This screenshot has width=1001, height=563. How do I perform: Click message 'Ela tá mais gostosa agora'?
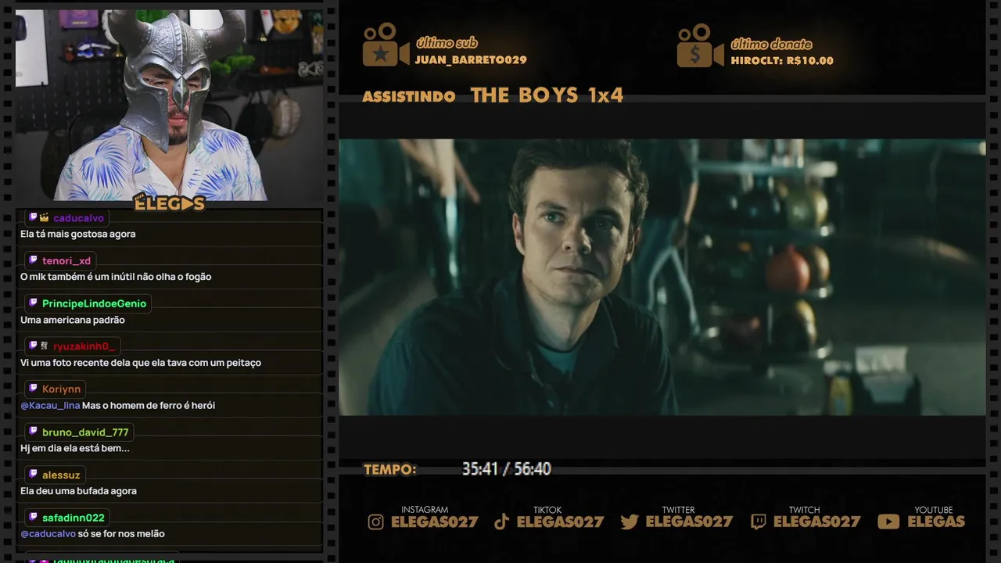77,234
